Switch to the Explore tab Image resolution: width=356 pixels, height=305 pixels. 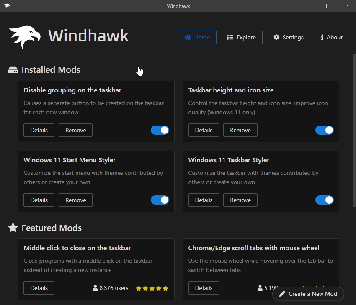[241, 37]
